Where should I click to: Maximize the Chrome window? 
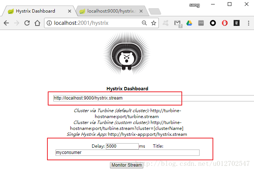pyautogui.click(x=230, y=4)
